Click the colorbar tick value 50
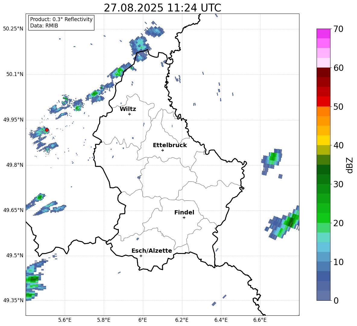 click(338, 107)
